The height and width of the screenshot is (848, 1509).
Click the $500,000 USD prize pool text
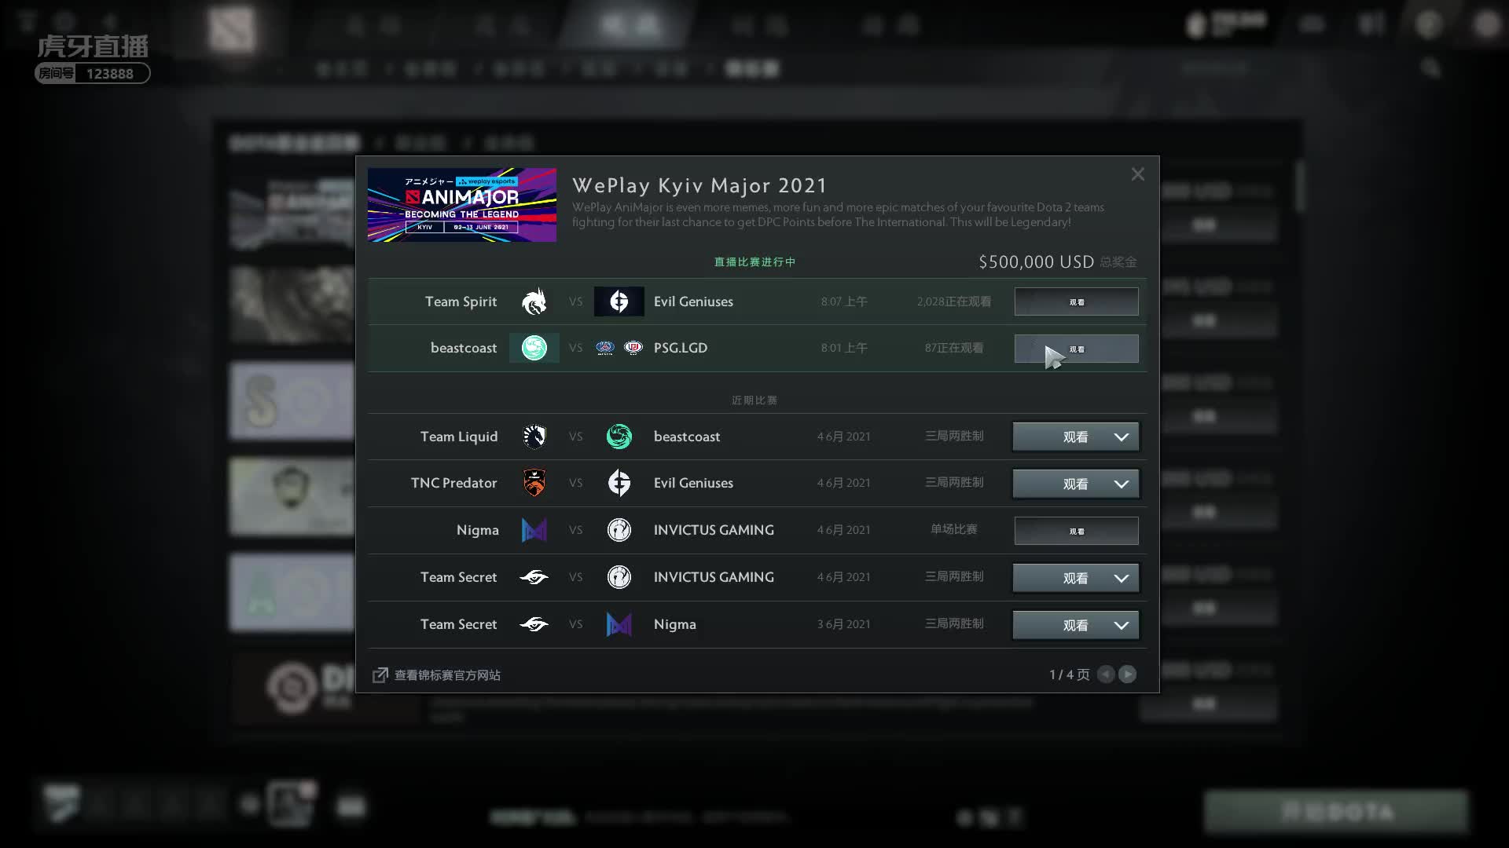click(1036, 261)
